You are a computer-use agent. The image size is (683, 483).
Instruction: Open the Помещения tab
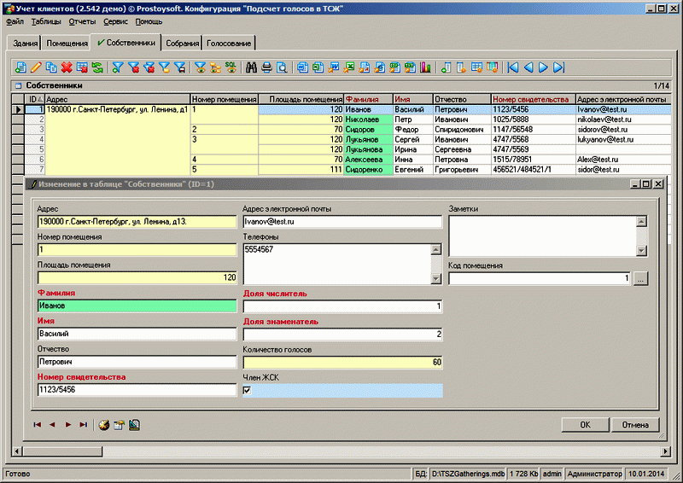pyautogui.click(x=67, y=43)
